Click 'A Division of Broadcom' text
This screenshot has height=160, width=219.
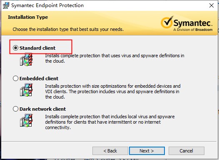[x=193, y=30]
